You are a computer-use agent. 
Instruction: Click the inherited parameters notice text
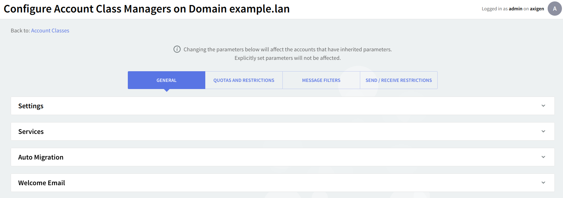pos(287,49)
